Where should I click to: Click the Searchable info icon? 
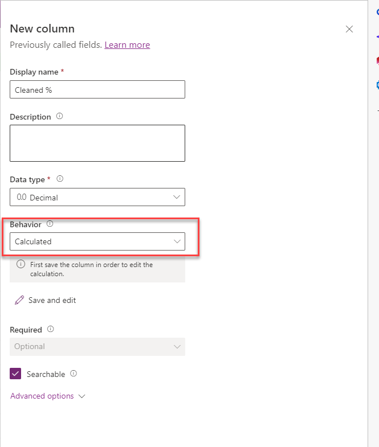pyautogui.click(x=74, y=374)
